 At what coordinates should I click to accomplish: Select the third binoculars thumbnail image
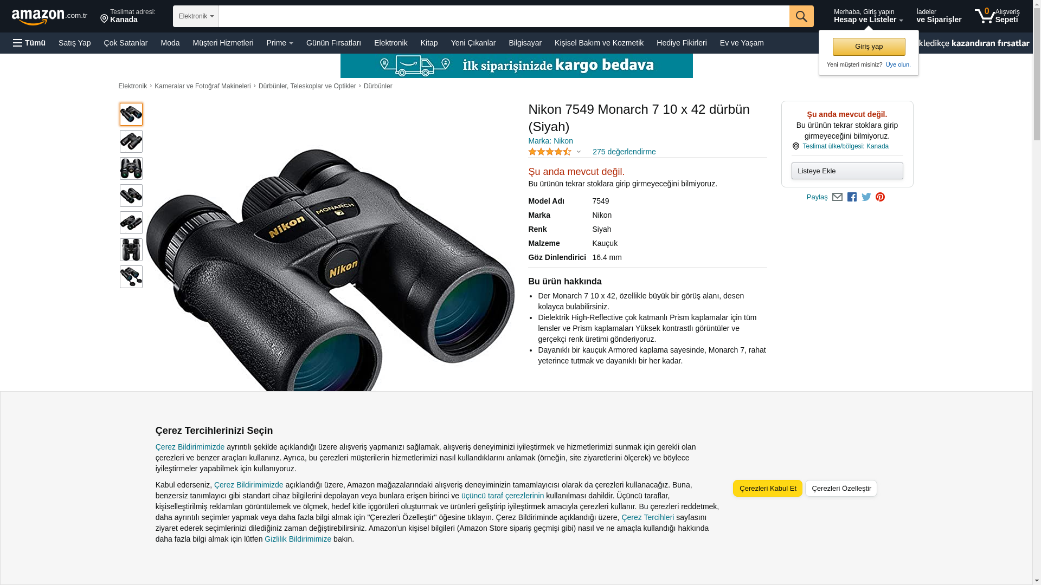(x=131, y=168)
